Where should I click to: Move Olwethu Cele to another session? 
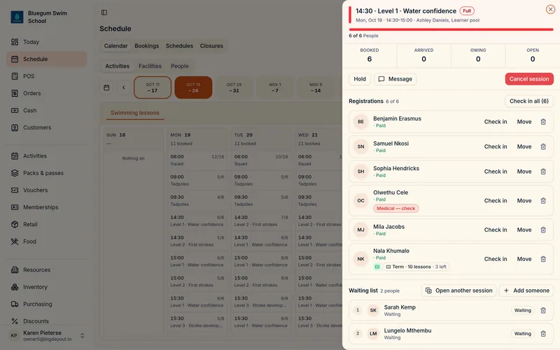click(x=524, y=201)
